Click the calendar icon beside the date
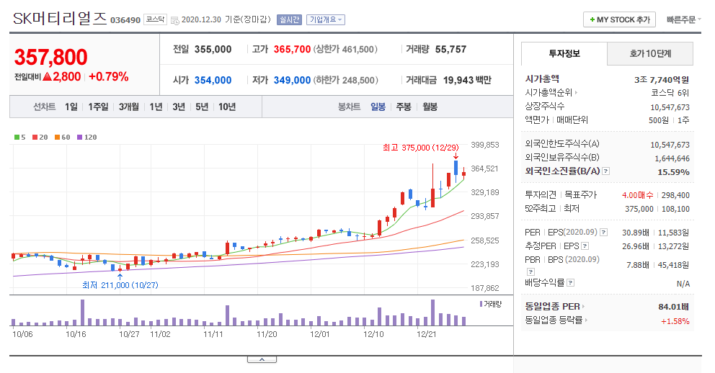Screen dimensions: 715x373 [174, 20]
